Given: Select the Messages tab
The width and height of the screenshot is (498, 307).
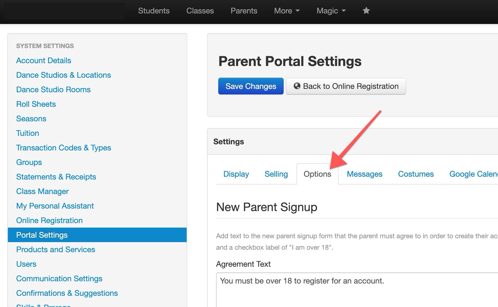Looking at the screenshot, I should (x=364, y=174).
